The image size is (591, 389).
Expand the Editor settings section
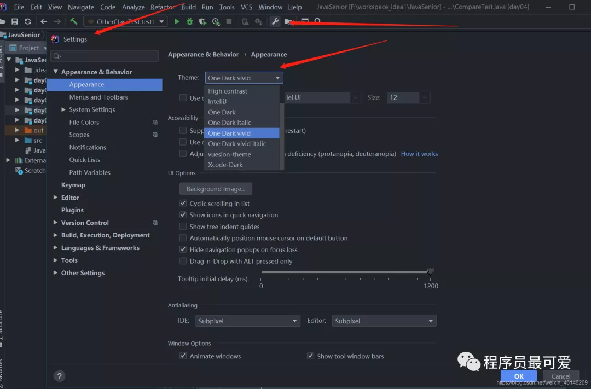click(55, 197)
